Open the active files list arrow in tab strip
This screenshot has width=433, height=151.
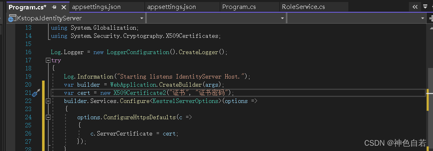tap(425, 7)
